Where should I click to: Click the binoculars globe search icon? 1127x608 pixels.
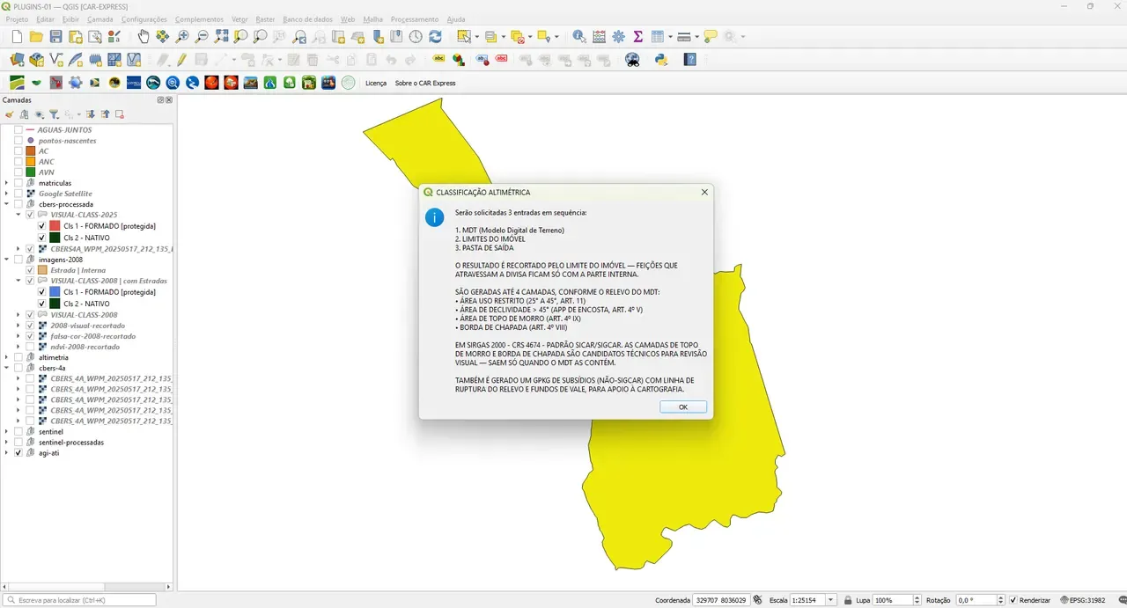click(632, 60)
